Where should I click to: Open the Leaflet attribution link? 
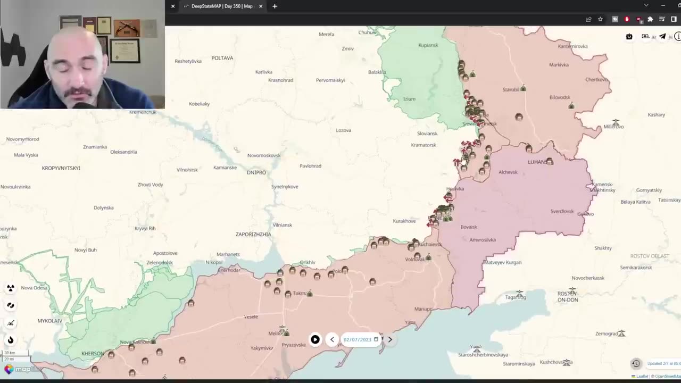point(642,376)
